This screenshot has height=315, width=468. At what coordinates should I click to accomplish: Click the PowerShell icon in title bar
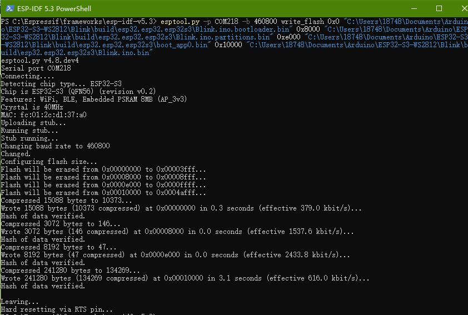[9, 8]
